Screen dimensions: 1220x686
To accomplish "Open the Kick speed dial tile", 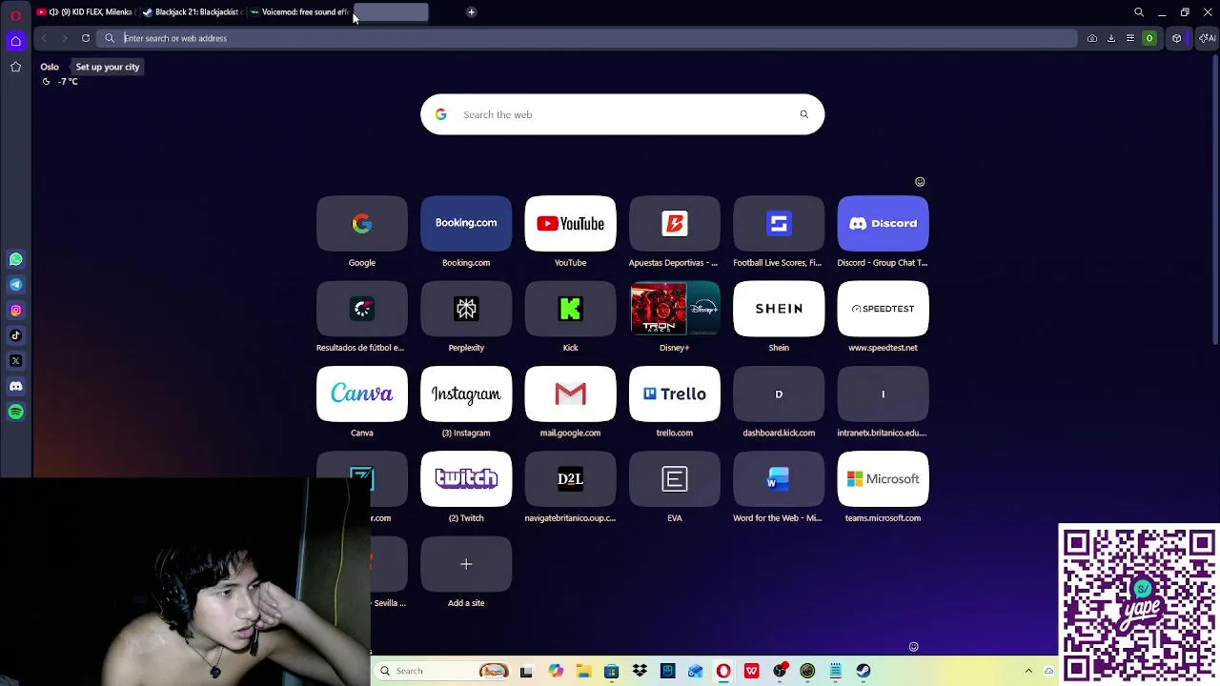I will coord(570,309).
